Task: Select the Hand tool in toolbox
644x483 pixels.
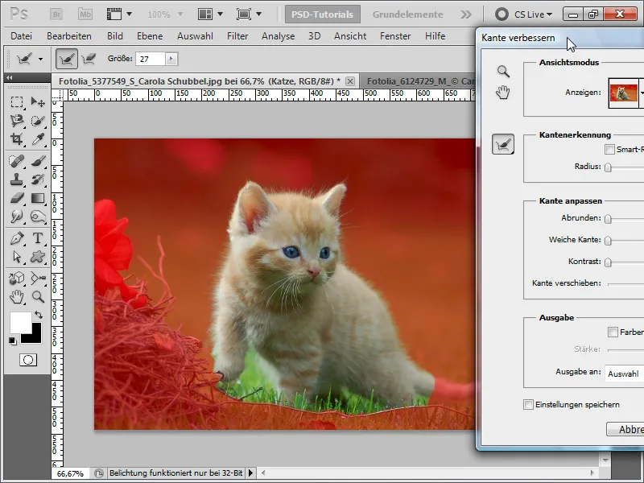Action: coord(17,296)
